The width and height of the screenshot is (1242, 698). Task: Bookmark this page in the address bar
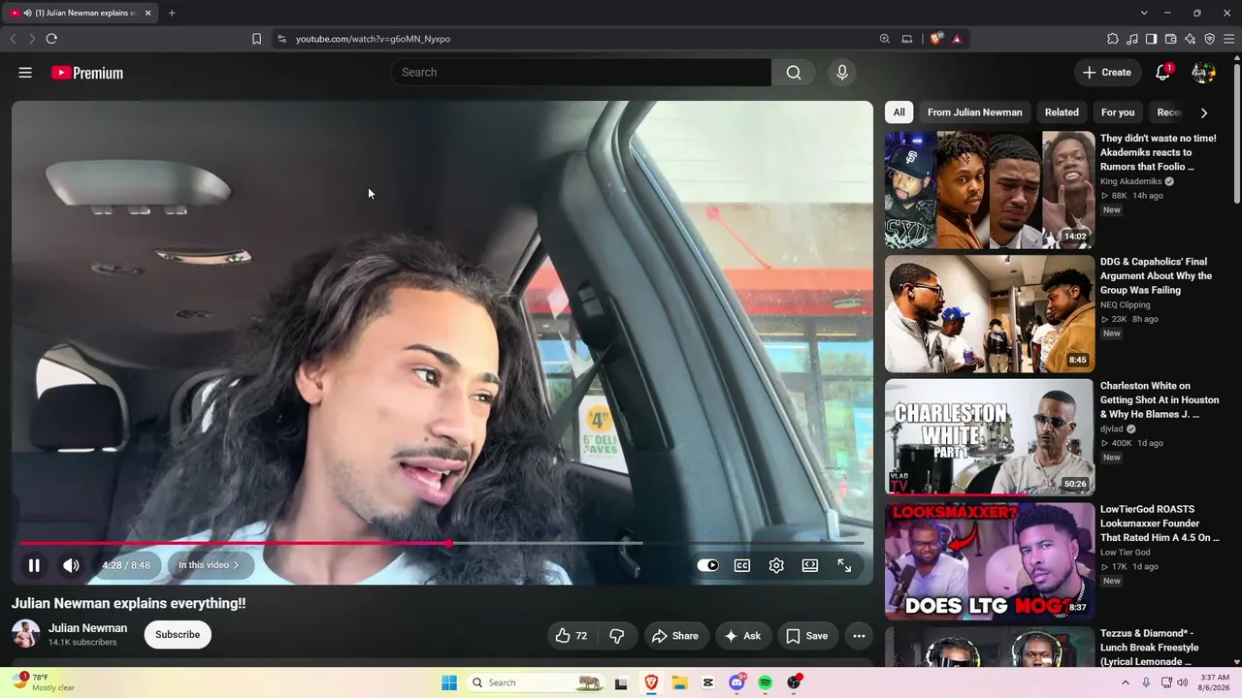256,39
